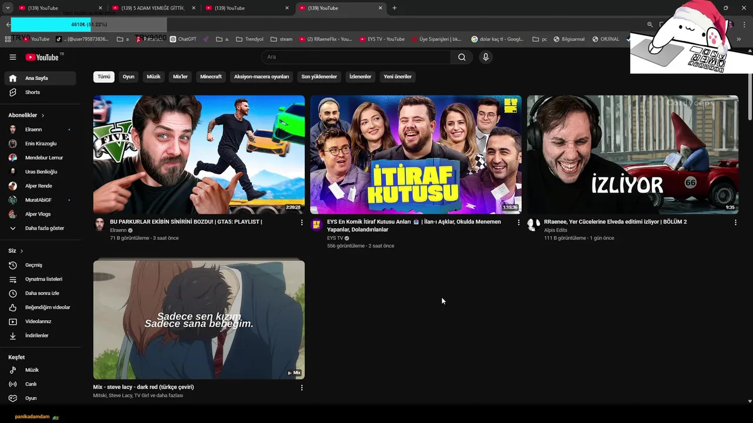Open steam bookmark folder
753x423 pixels.
pos(281,39)
